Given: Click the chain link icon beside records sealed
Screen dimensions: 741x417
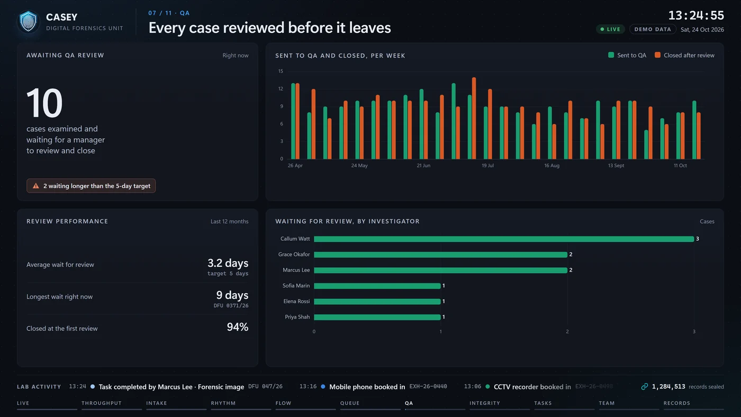Looking at the screenshot, I should coord(644,387).
